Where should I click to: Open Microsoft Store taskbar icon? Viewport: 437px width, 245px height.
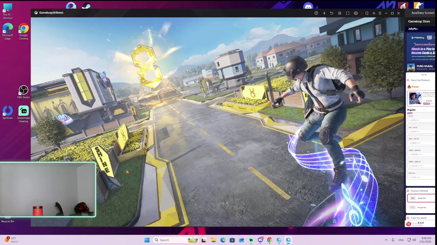point(232,240)
